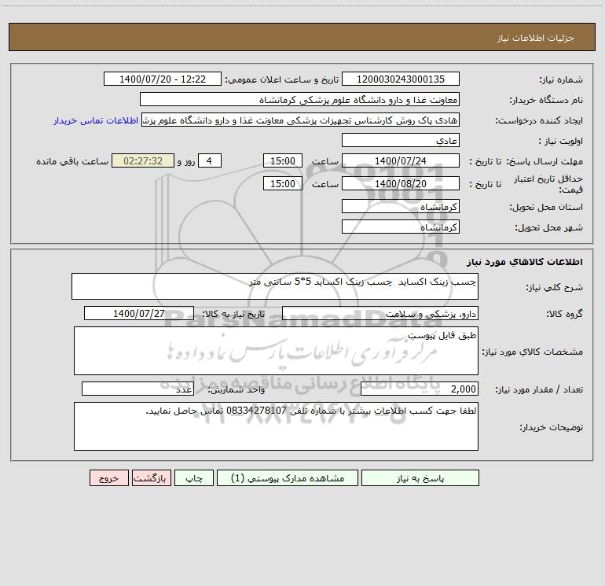This screenshot has height=586, width=605.
Task: Click the 'شهر محل تحویل:' label
Action: pyautogui.click(x=548, y=227)
